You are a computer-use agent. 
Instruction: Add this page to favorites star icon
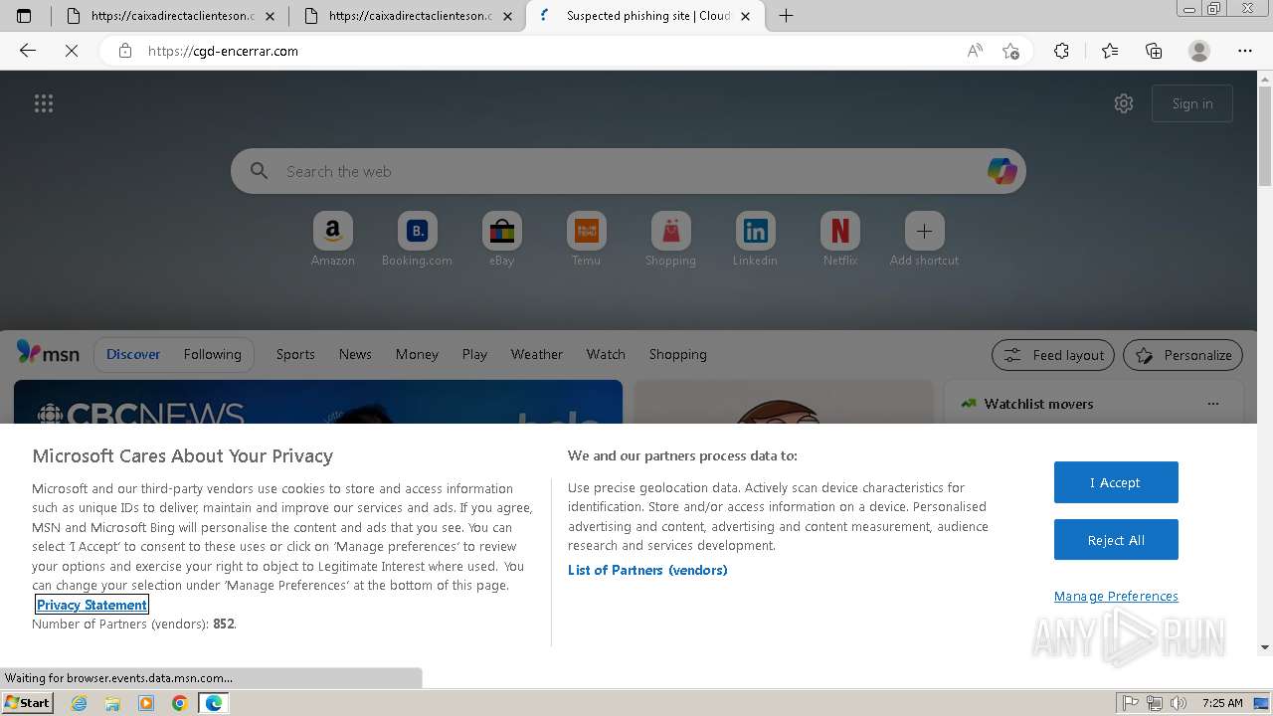click(1010, 51)
